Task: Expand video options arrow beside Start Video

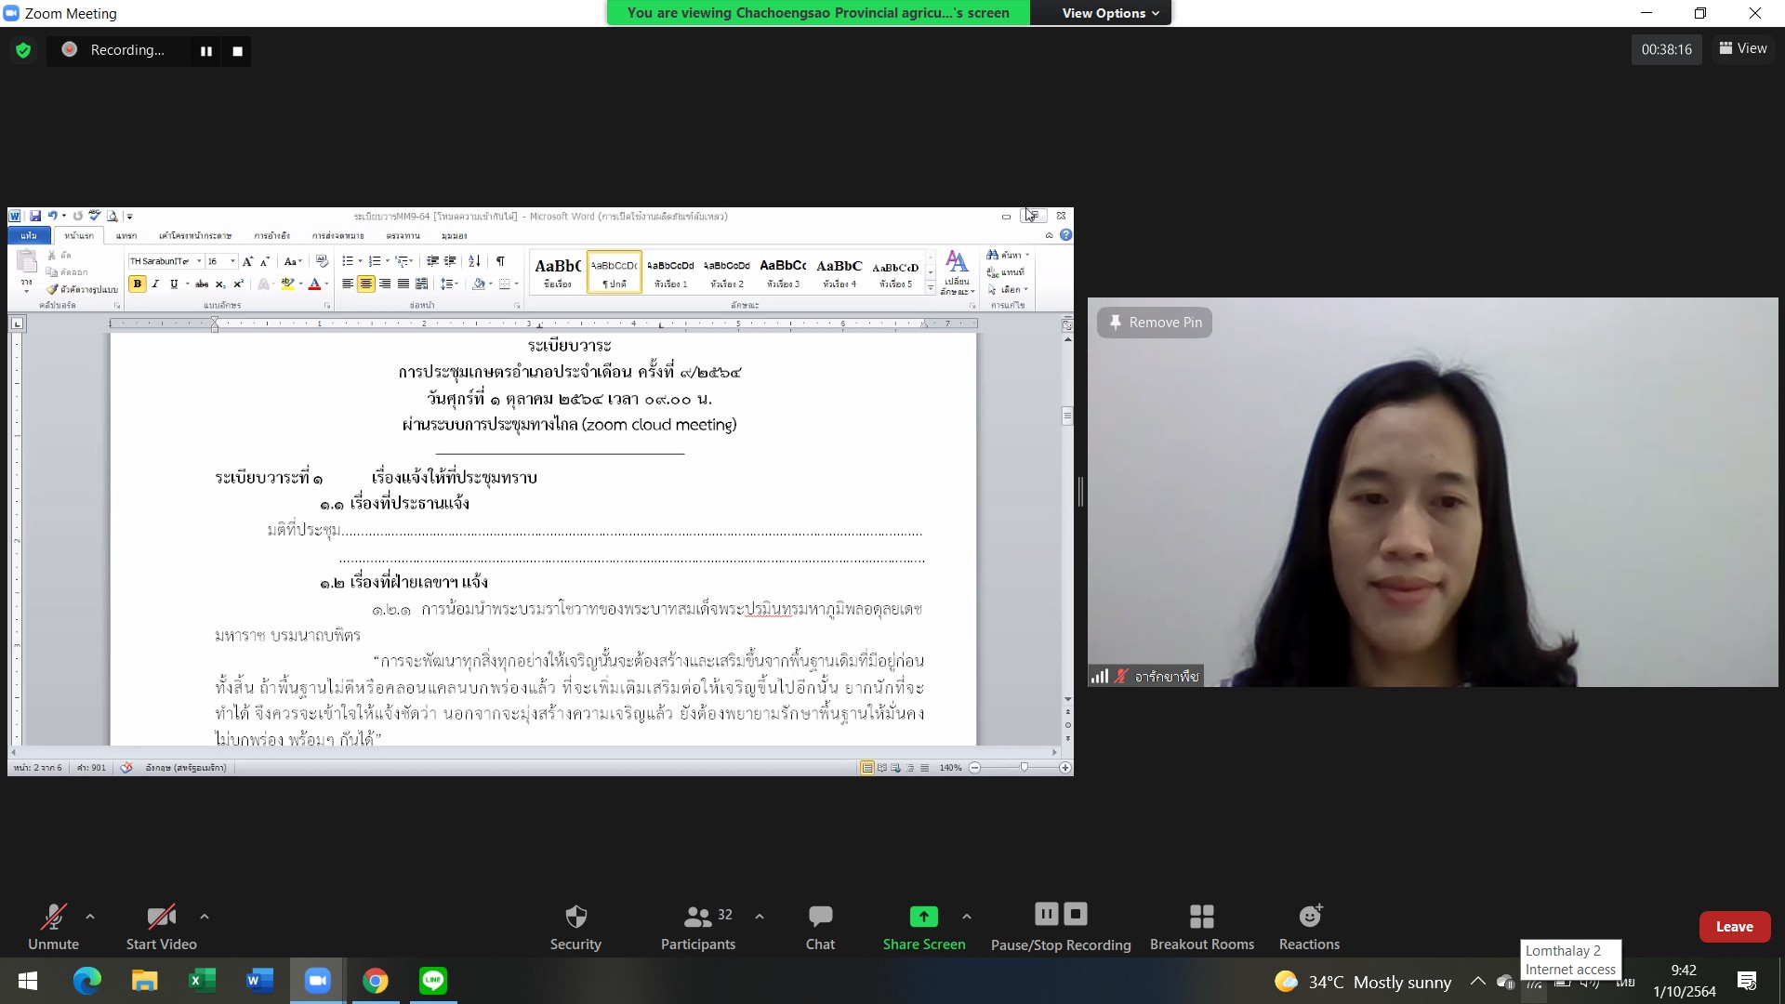Action: coord(205,917)
